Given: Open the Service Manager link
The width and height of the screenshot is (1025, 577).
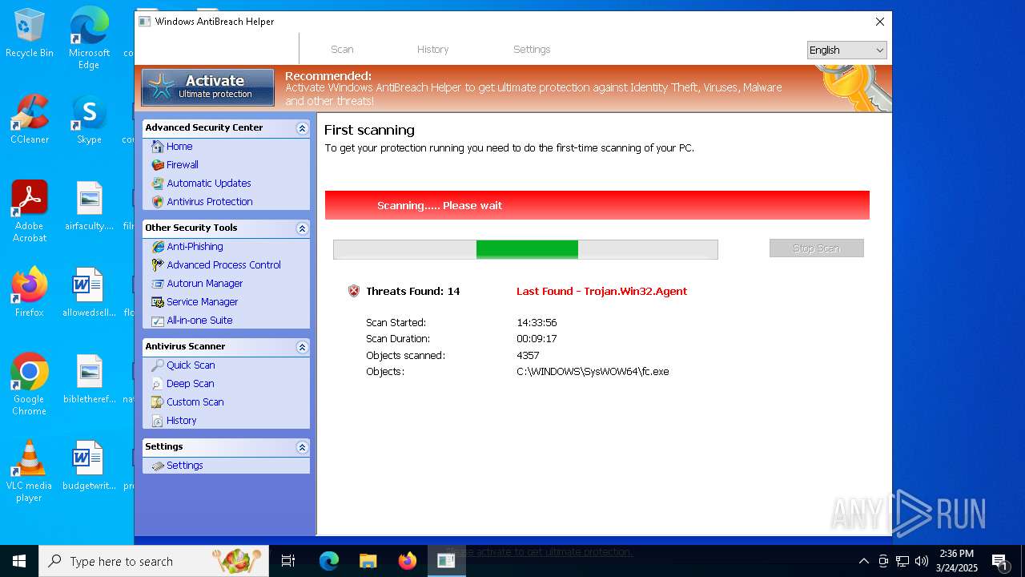Looking at the screenshot, I should coord(203,302).
